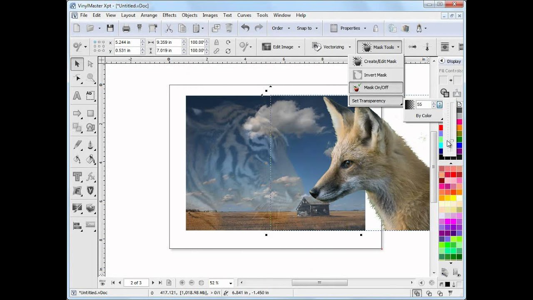This screenshot has width=533, height=300.
Task: Pick the cyan swatch in upper palette
Action: point(441,145)
